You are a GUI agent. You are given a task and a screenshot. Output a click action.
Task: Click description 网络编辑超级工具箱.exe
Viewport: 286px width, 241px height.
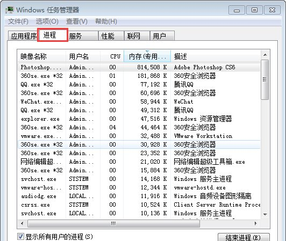pyautogui.click(x=210, y=162)
